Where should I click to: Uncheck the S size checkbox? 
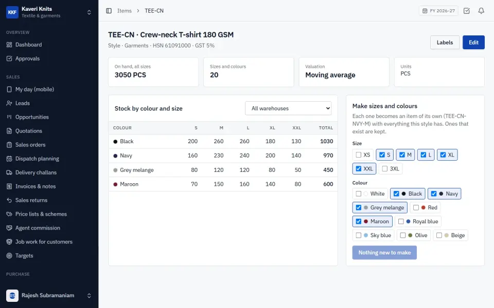pos(382,155)
